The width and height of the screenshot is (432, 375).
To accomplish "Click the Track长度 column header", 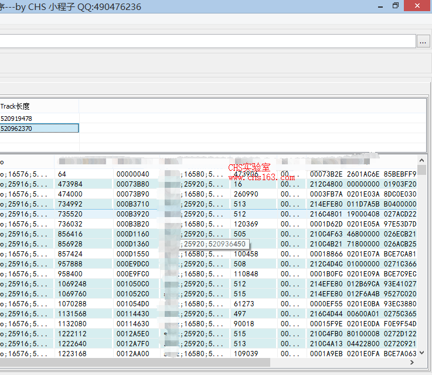I will (x=39, y=106).
